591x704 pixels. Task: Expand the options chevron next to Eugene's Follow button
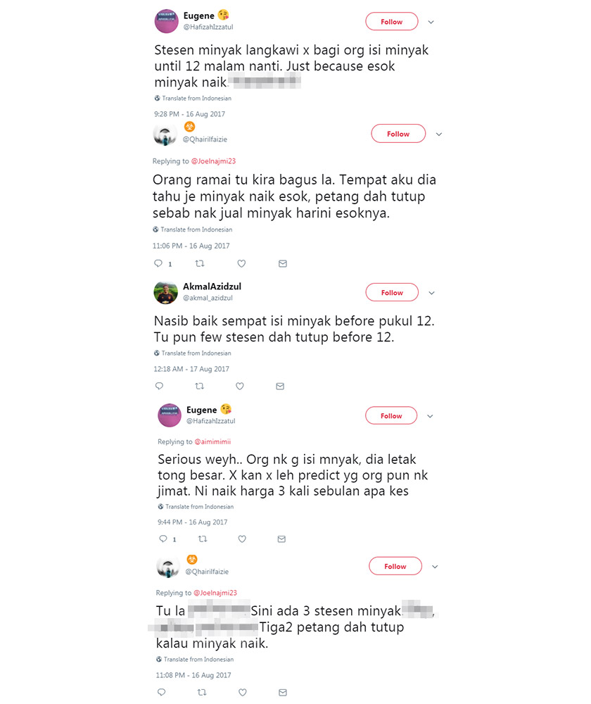coord(431,22)
